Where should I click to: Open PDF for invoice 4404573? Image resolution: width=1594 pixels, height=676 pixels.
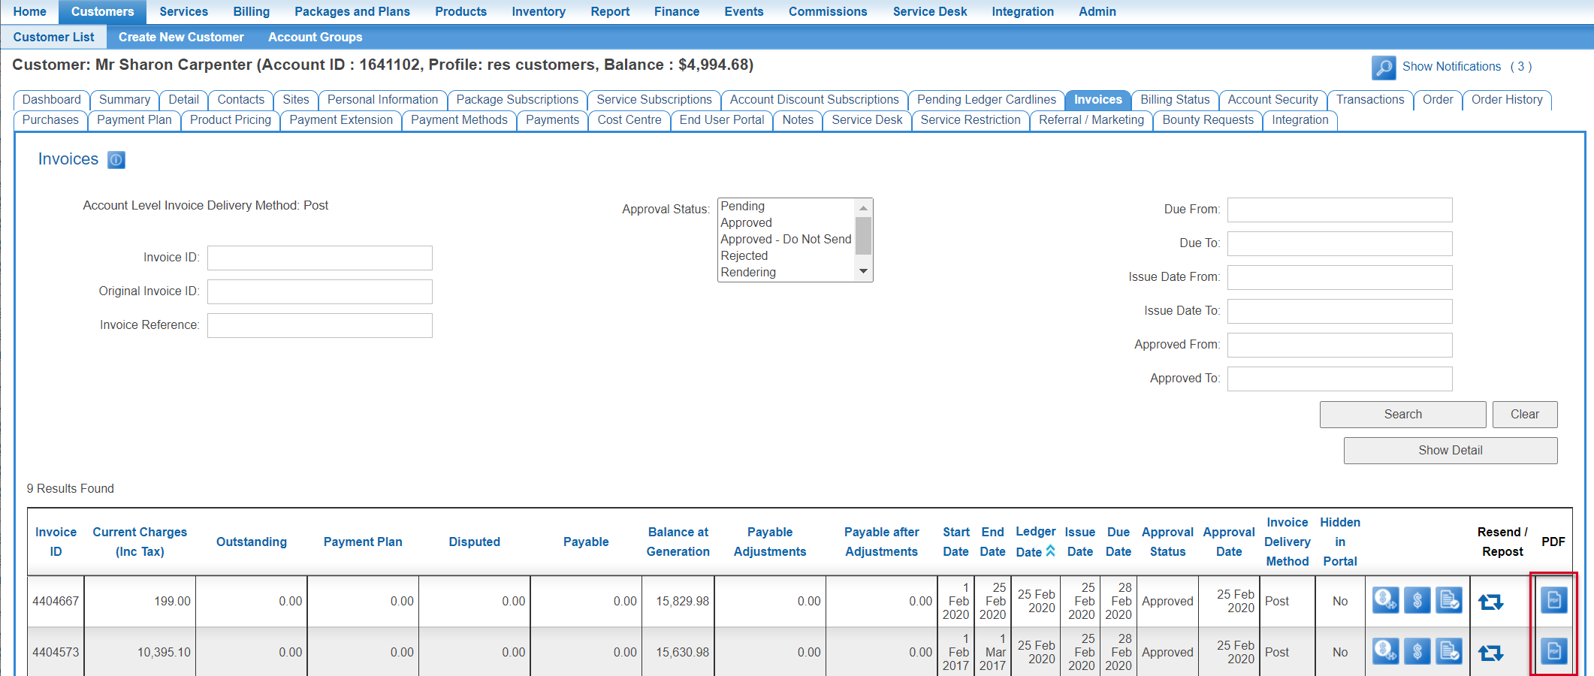1553,651
